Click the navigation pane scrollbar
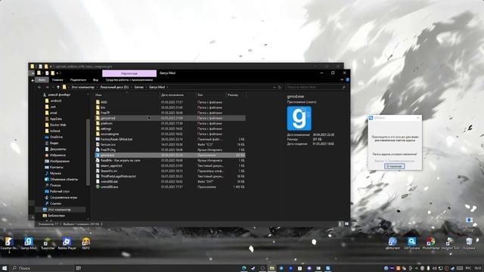 click(x=88, y=153)
